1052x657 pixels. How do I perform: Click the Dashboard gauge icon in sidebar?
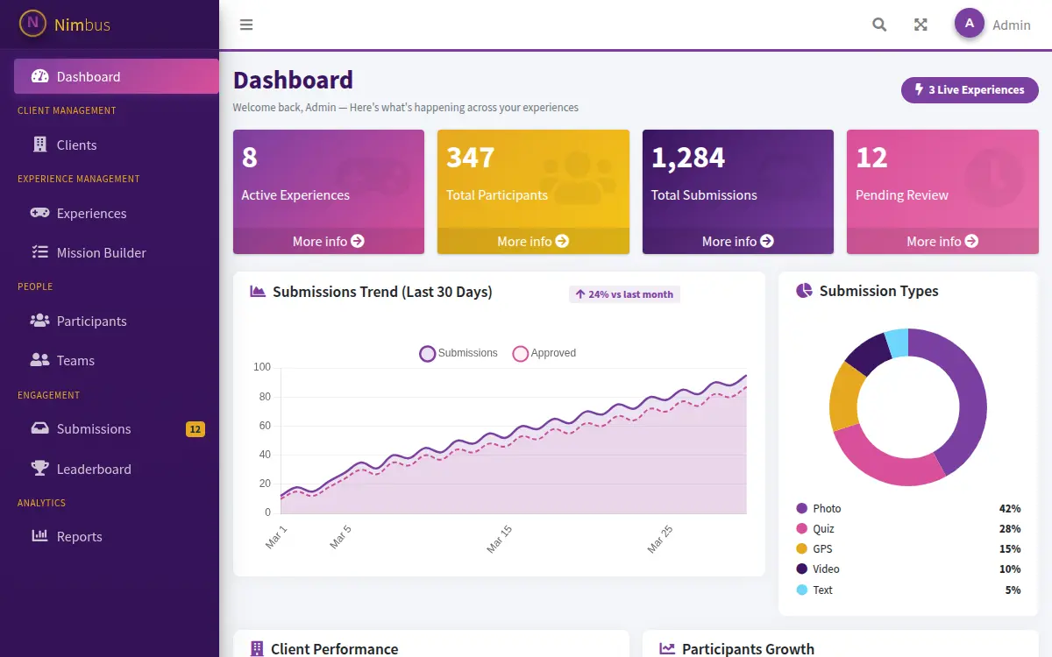pos(39,76)
